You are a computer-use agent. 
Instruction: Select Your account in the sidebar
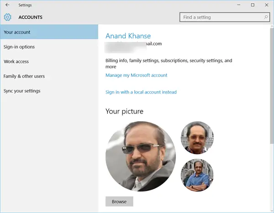click(x=49, y=32)
